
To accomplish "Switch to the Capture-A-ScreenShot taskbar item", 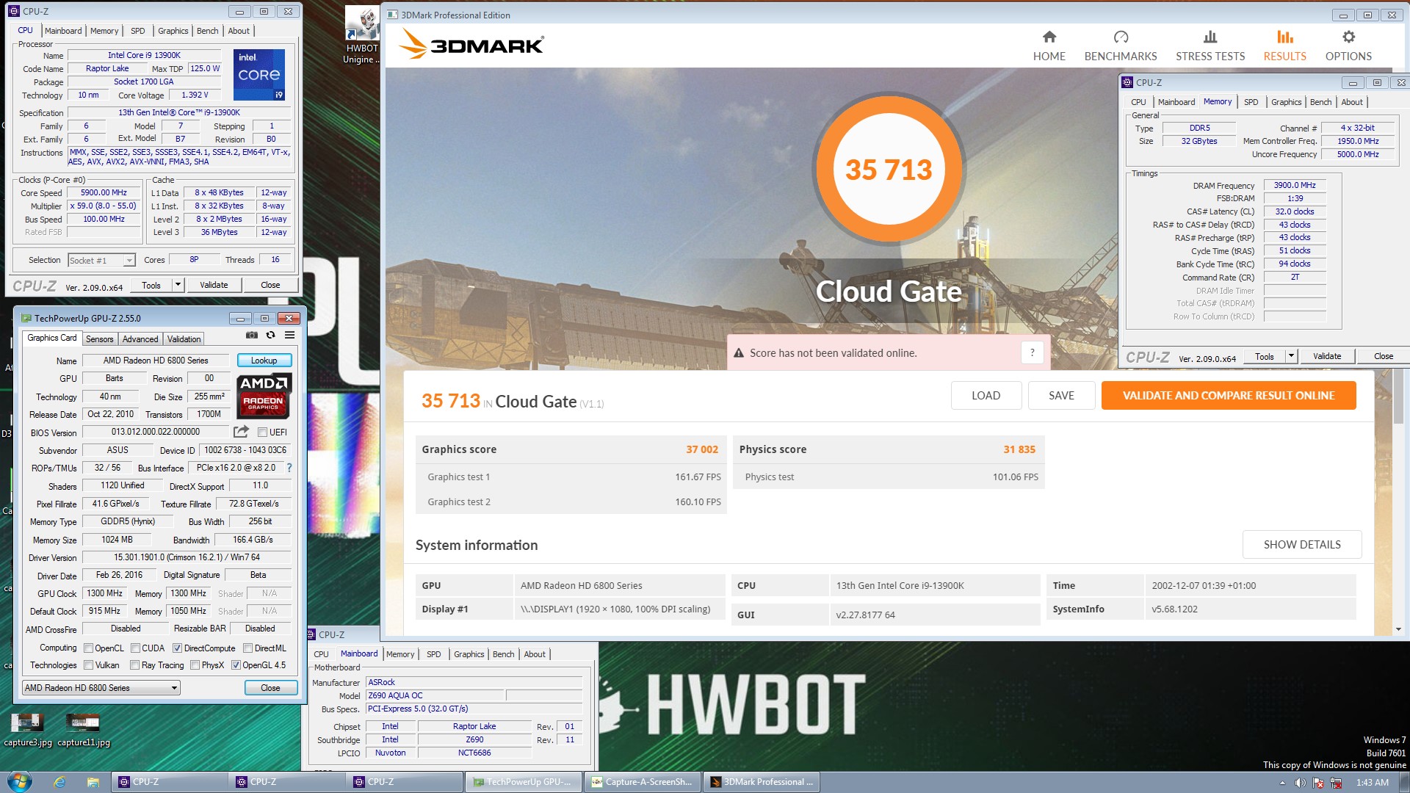I will pyautogui.click(x=643, y=782).
